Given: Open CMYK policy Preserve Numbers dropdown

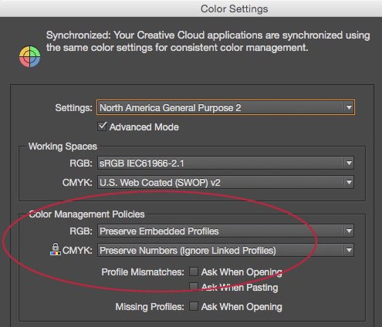Looking at the screenshot, I should click(x=225, y=250).
